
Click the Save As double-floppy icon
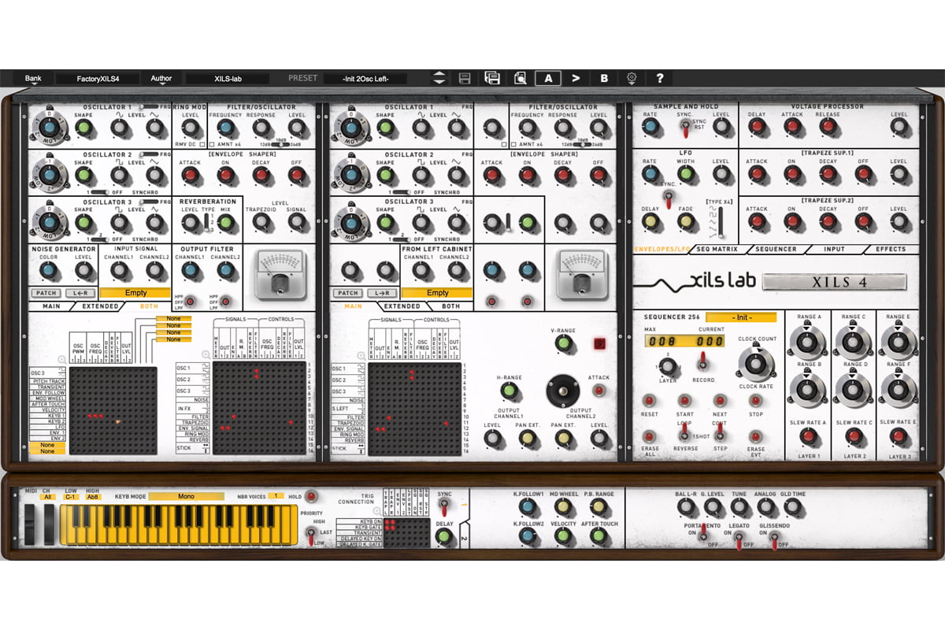click(x=492, y=78)
